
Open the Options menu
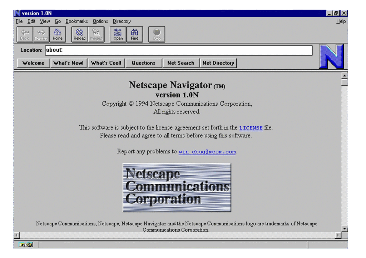click(x=100, y=21)
